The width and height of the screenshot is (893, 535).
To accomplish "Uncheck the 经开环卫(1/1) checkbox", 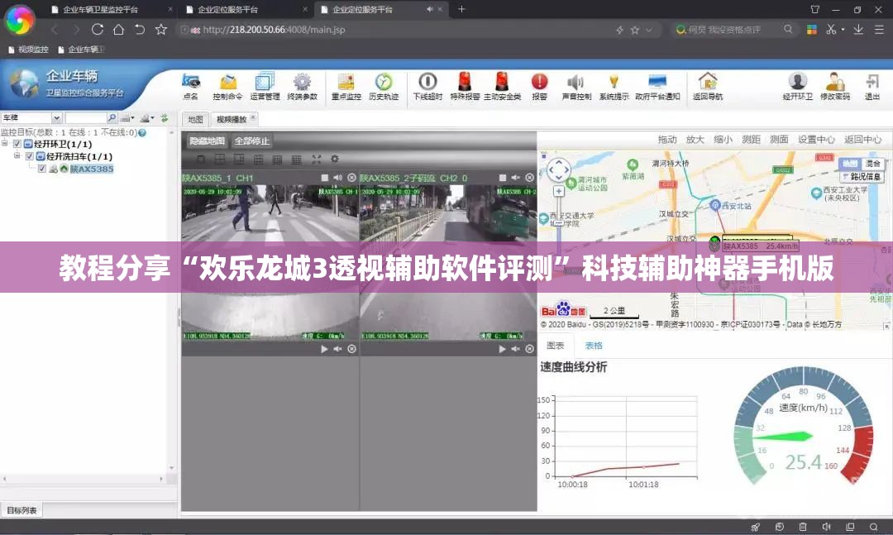I will 17,144.
